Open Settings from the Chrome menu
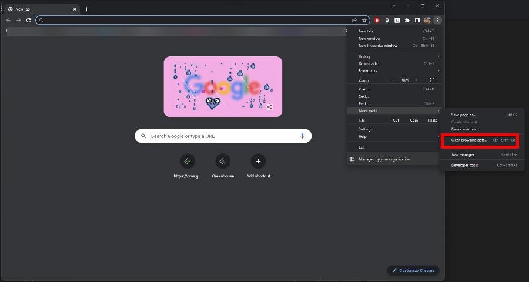The height and width of the screenshot is (282, 529). point(393,129)
